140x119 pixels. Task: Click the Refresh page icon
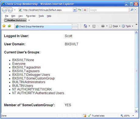[80, 10]
